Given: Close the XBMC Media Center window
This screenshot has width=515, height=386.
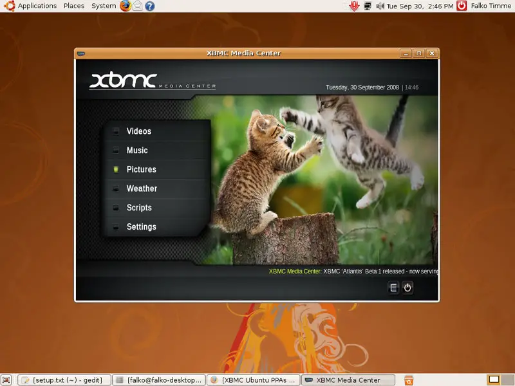Looking at the screenshot, I should click(x=432, y=53).
